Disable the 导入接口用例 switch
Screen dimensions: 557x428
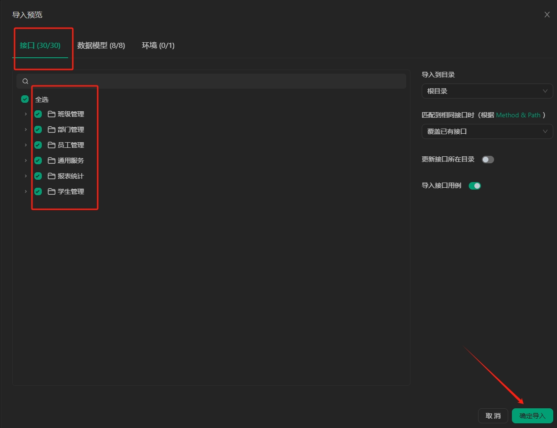475,186
